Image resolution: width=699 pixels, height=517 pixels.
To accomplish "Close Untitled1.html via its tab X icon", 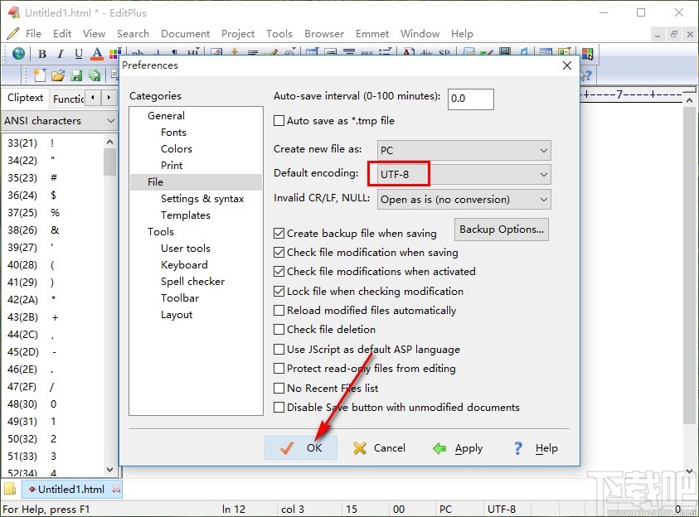I will (x=116, y=489).
